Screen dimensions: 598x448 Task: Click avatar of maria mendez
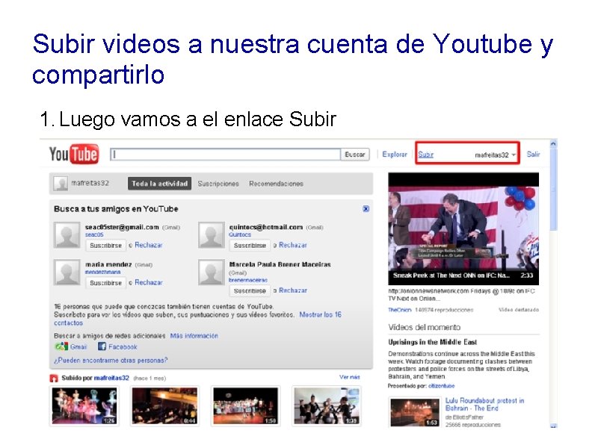[67, 273]
